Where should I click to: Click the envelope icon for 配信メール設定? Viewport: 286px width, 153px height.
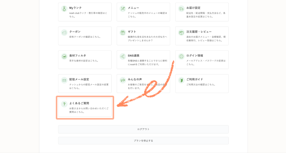[64, 80]
